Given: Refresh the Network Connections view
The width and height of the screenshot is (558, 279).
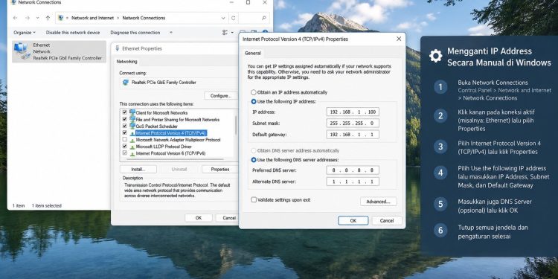Looking at the screenshot, I should point(233,18).
